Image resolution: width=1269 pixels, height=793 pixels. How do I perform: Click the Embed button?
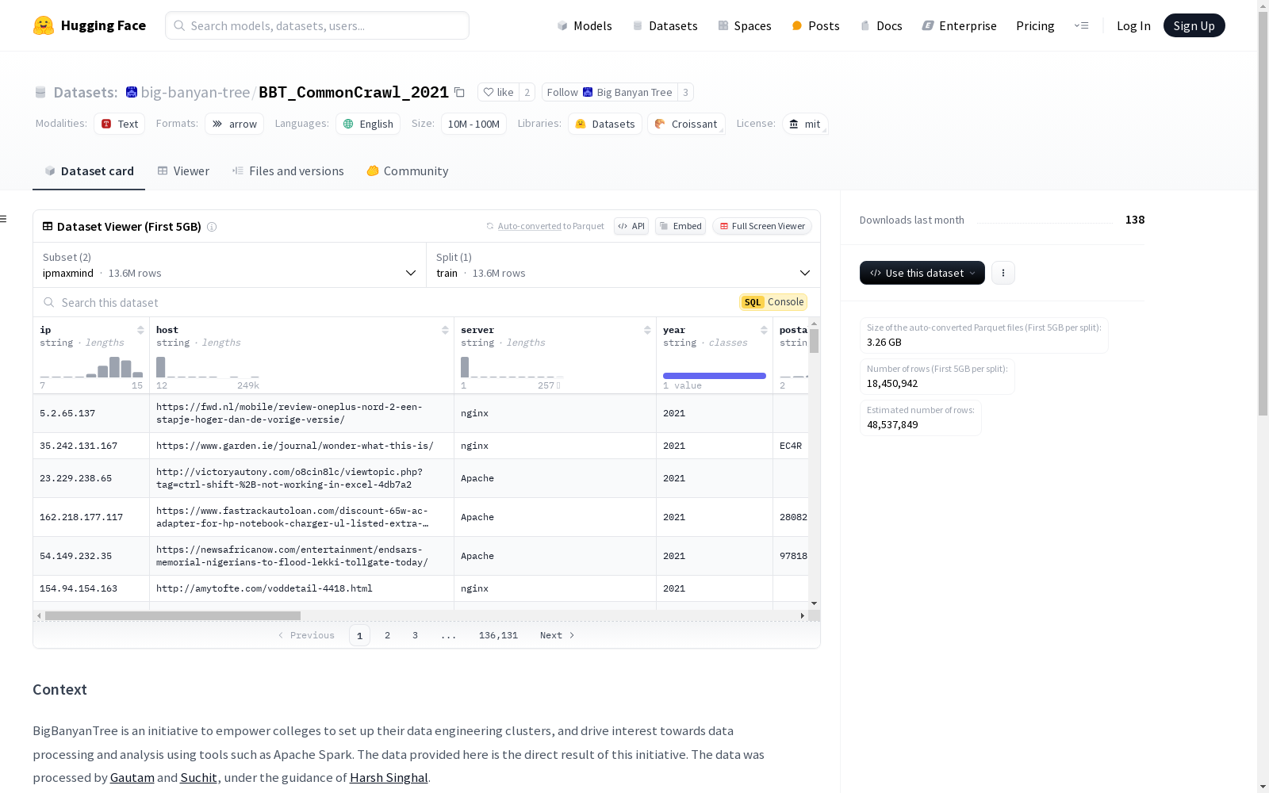click(x=681, y=226)
